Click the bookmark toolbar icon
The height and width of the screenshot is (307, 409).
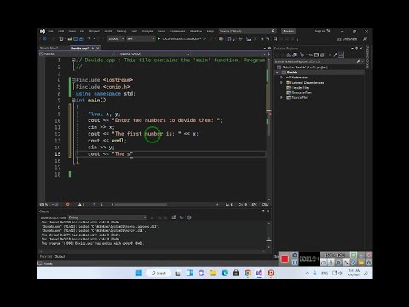(x=275, y=38)
